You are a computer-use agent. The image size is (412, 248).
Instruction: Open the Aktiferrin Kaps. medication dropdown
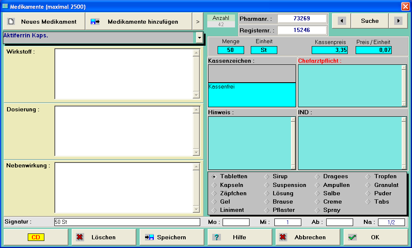(199, 37)
